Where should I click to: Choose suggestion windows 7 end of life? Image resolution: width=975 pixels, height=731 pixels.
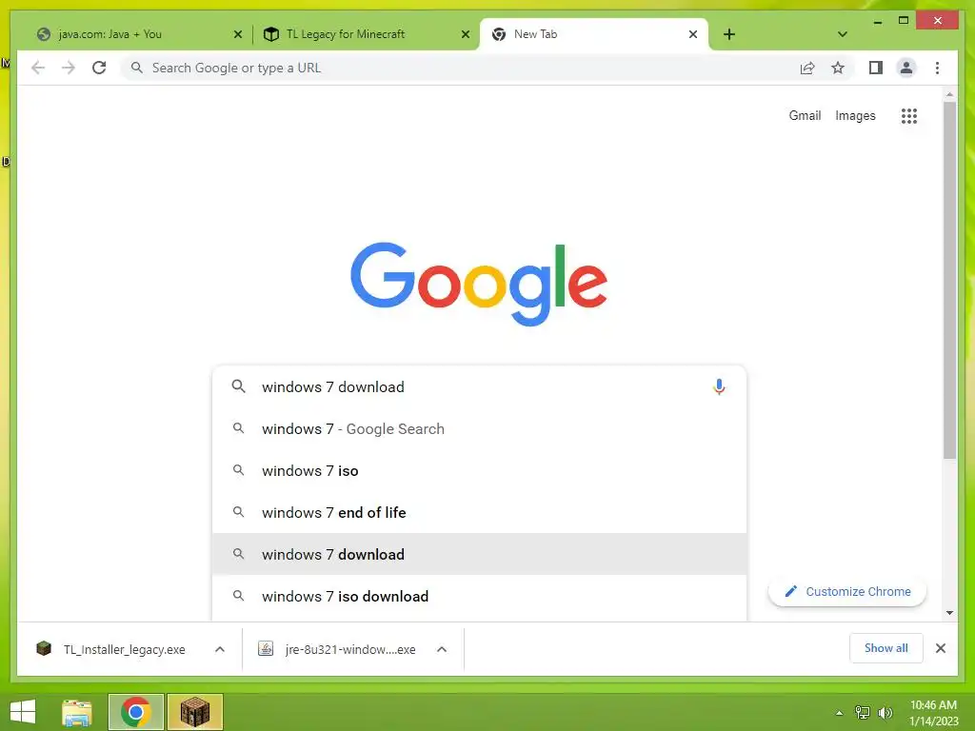(479, 512)
